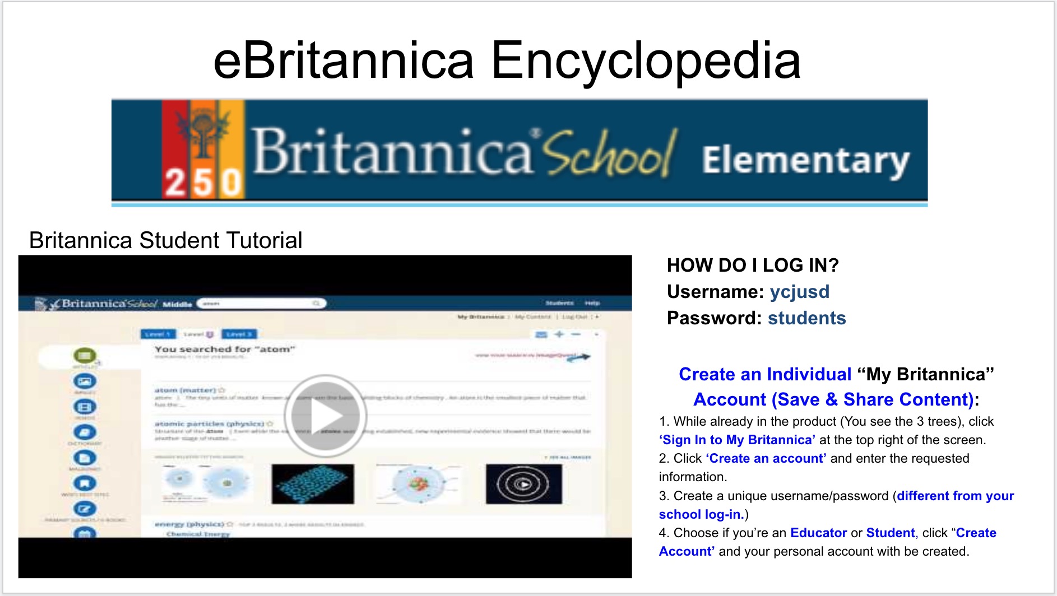Click the Magazines icon in video sidebar

85,458
